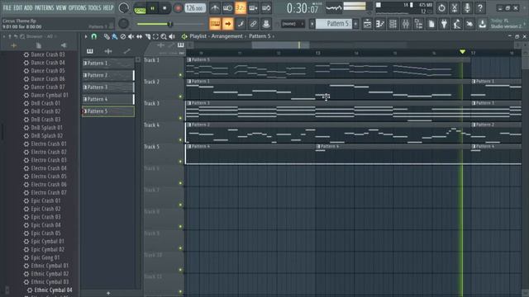Screen dimensions: 529x297
Task: Open the plugin picker plug icon
Action: pyautogui.click(x=444, y=24)
